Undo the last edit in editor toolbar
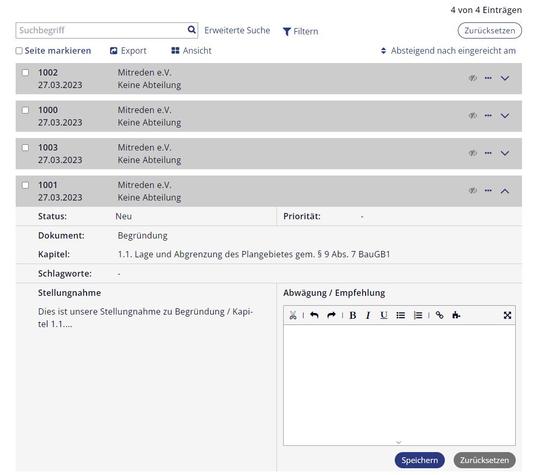Viewport: 534px width, 475px height. tap(314, 315)
